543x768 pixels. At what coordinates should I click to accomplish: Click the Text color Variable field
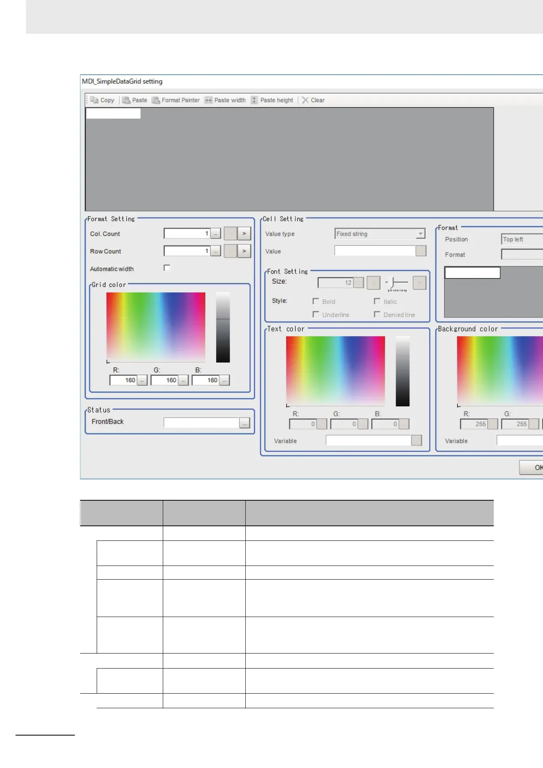tap(368, 440)
